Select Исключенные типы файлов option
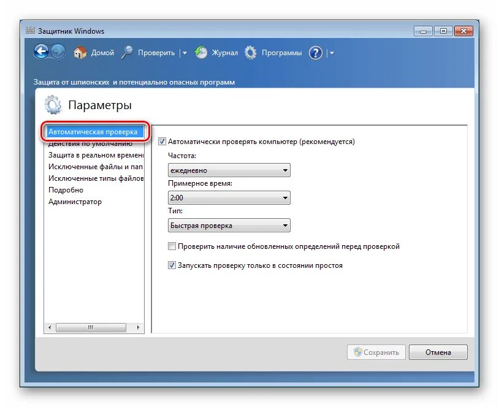Screen dimensions: 499x407 tap(96, 178)
